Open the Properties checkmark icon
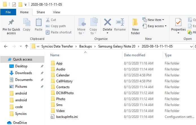The width and height of the screenshot is (196, 125). click(178, 22)
